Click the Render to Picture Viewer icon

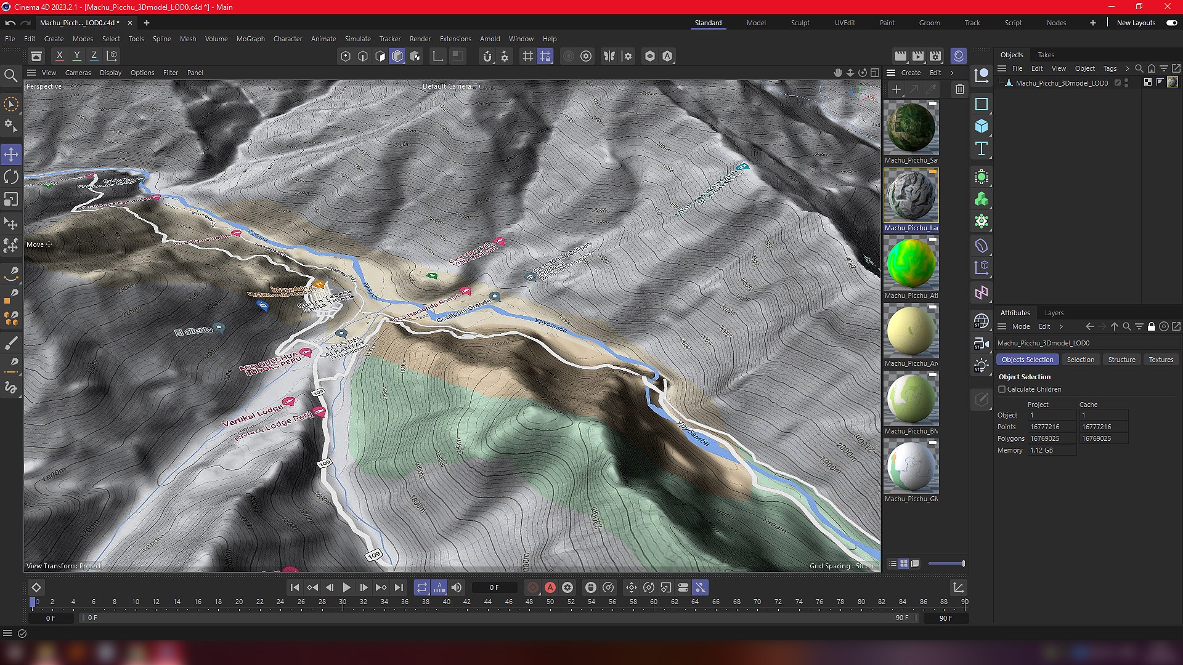tap(918, 56)
